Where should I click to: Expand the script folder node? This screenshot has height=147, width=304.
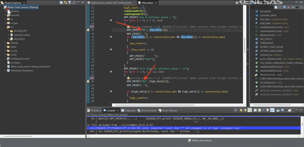(x=5, y=55)
